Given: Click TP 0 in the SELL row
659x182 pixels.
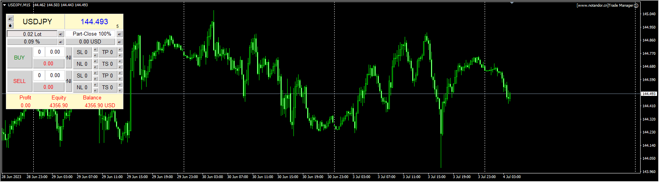Looking at the screenshot, I should point(107,76).
